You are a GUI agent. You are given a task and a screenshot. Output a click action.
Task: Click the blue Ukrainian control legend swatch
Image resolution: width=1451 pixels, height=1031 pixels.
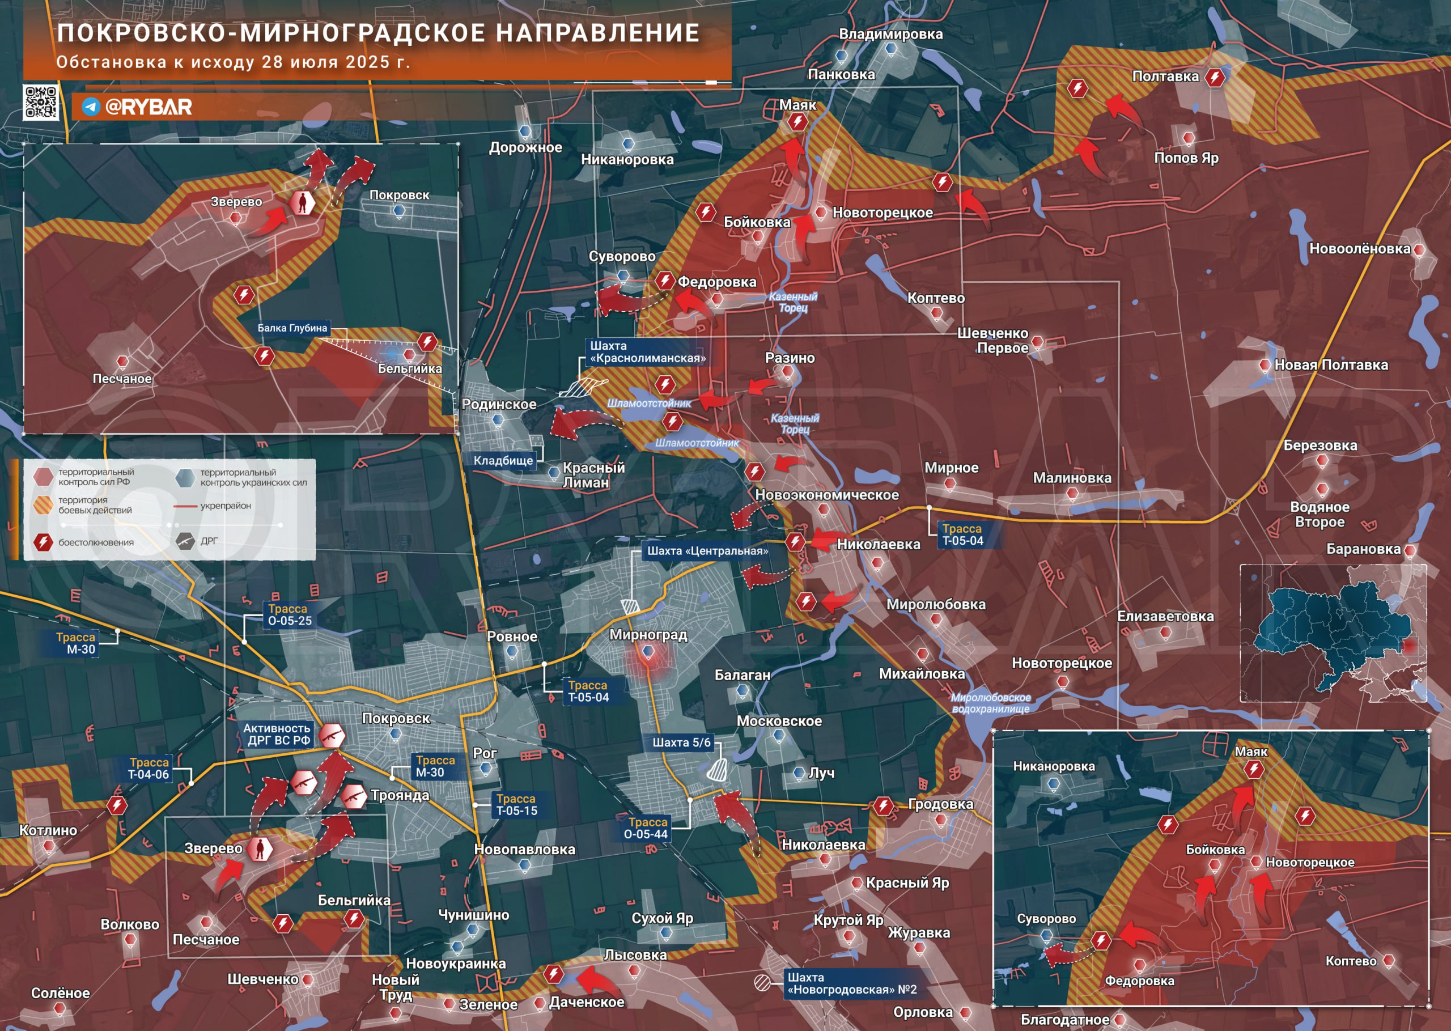[x=185, y=477]
